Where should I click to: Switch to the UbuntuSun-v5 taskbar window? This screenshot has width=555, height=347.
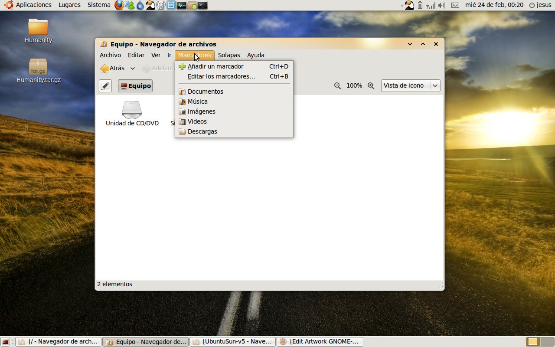pos(232,342)
